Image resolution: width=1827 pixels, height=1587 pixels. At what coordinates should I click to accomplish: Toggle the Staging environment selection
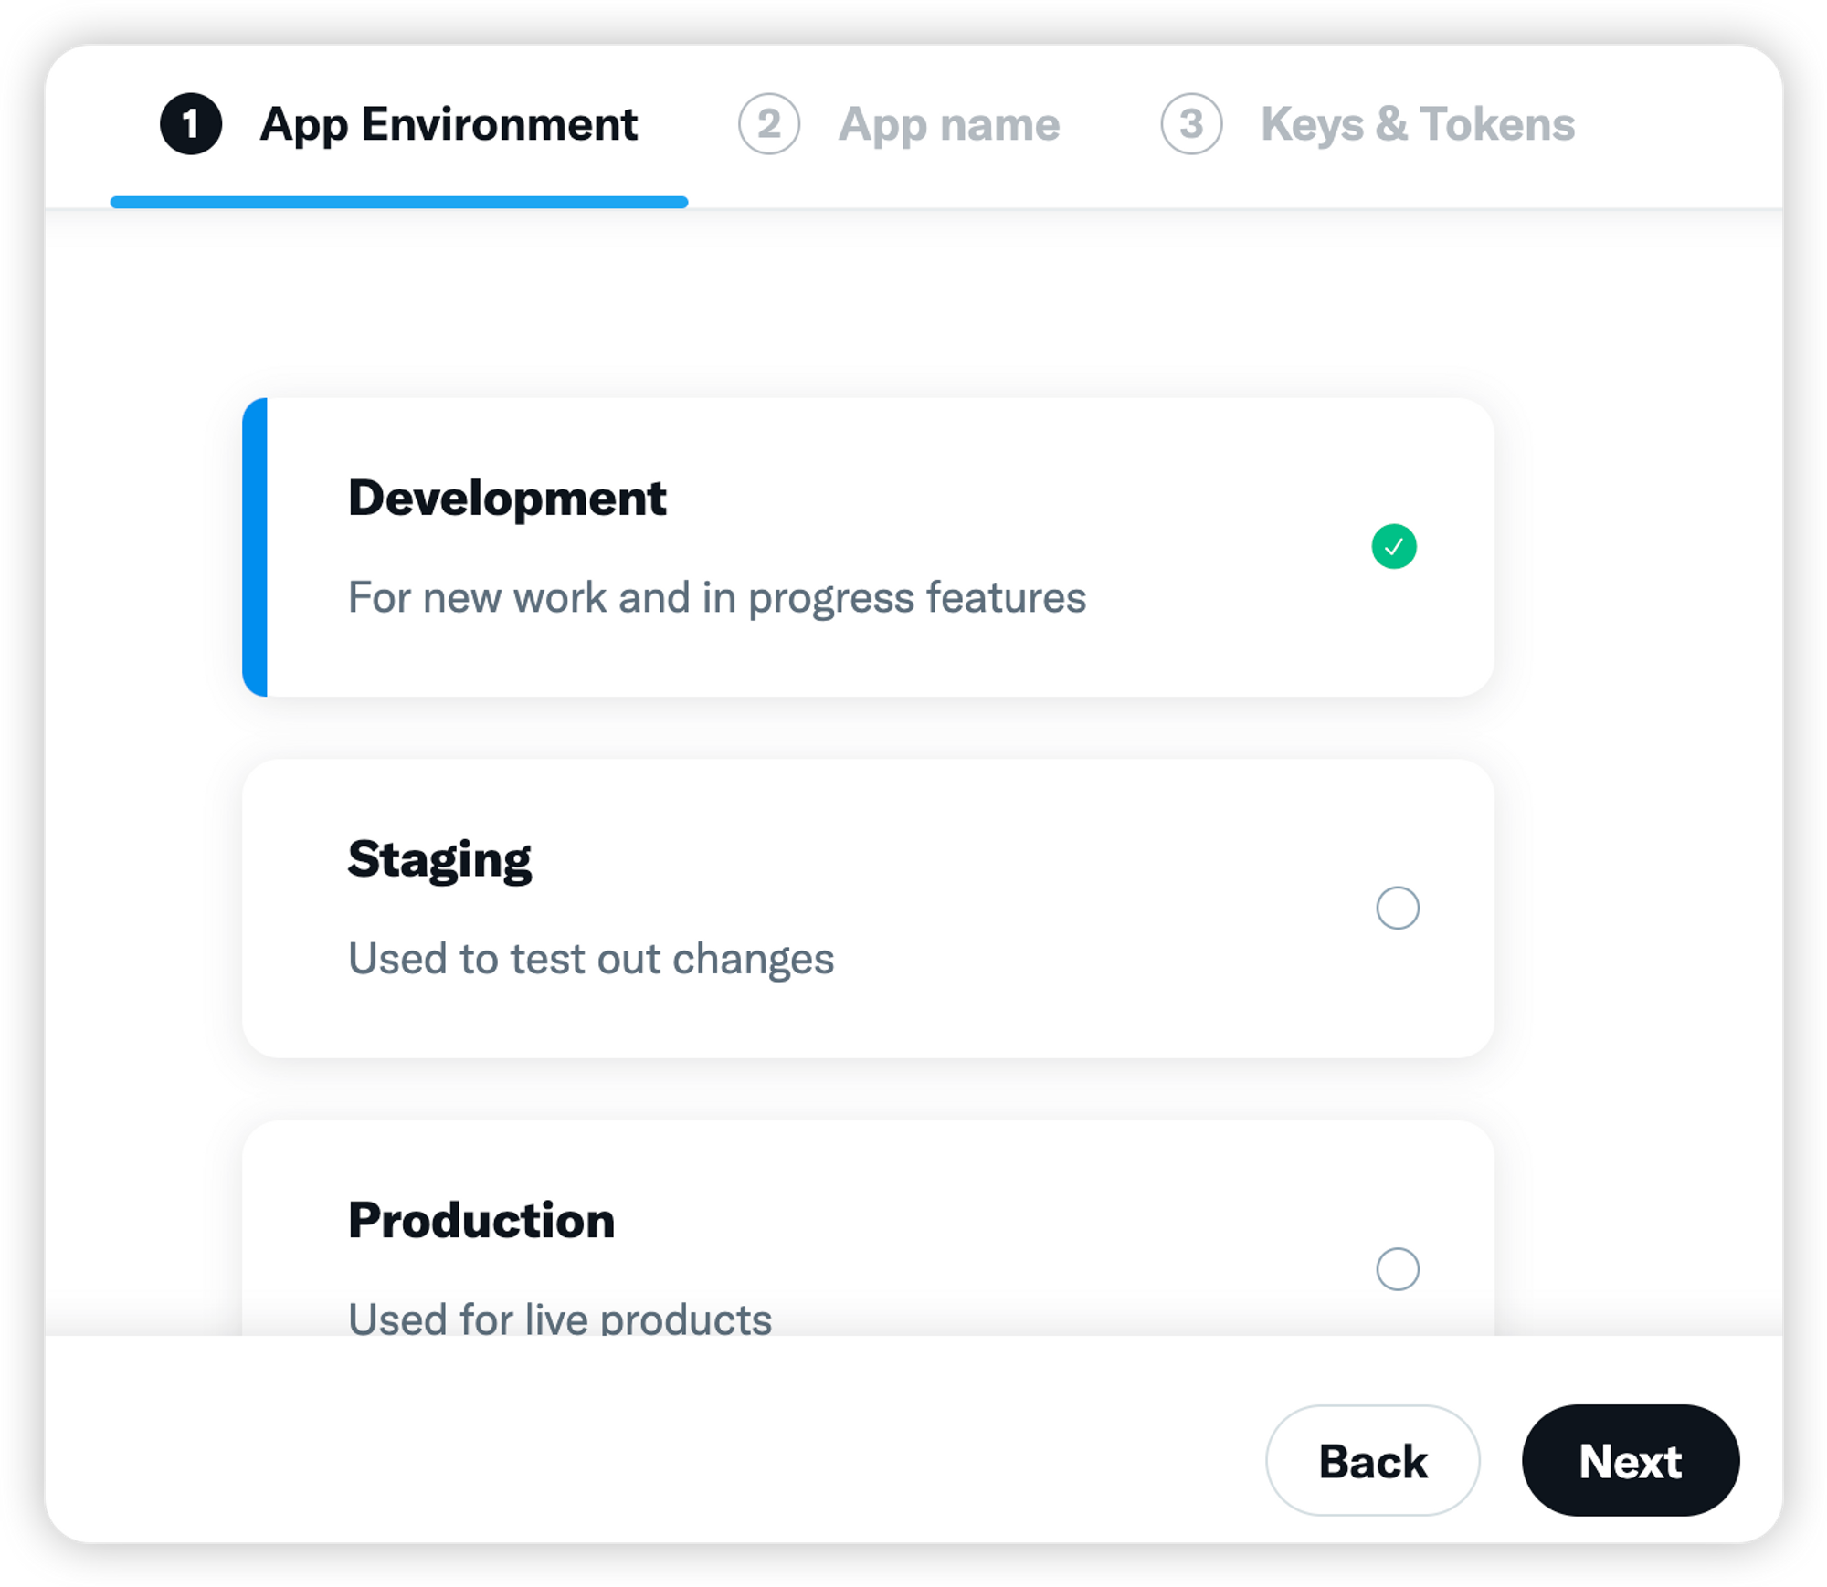pos(1395,904)
